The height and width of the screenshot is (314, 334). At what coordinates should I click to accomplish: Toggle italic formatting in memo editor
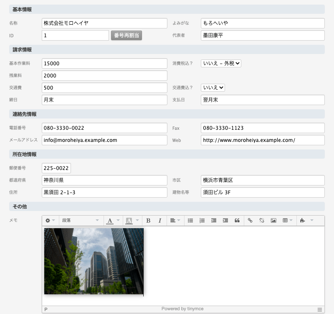pos(159,221)
